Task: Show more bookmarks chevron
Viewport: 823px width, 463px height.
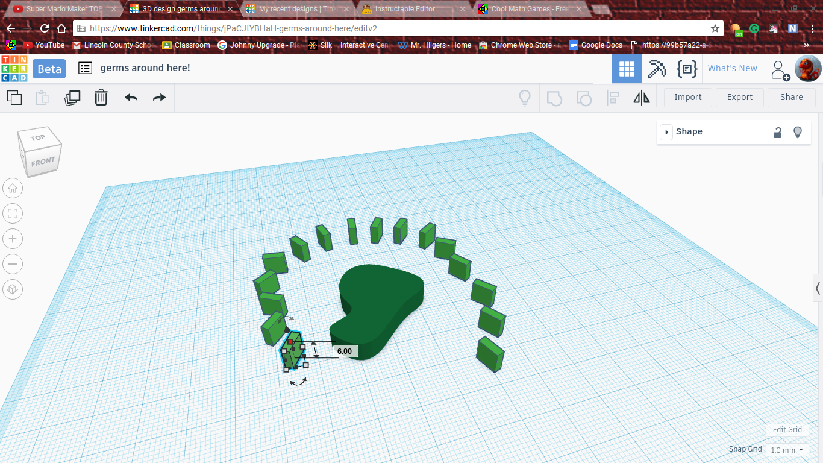Action: point(807,45)
